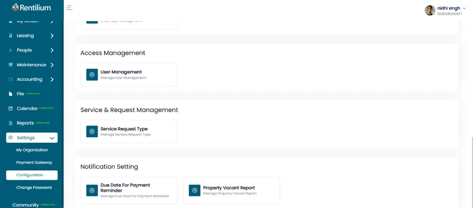Image resolution: width=473 pixels, height=208 pixels.
Task: Open the Calendar menu item
Action: tap(32, 108)
